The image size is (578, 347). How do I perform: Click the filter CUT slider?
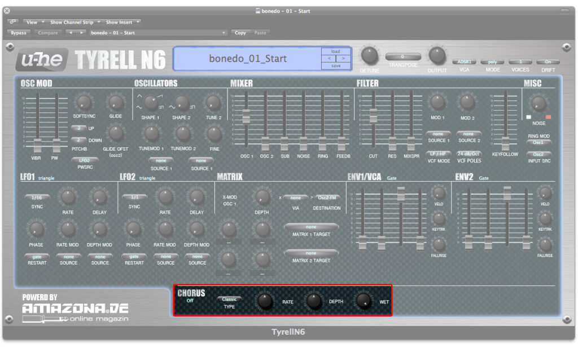pos(373,116)
